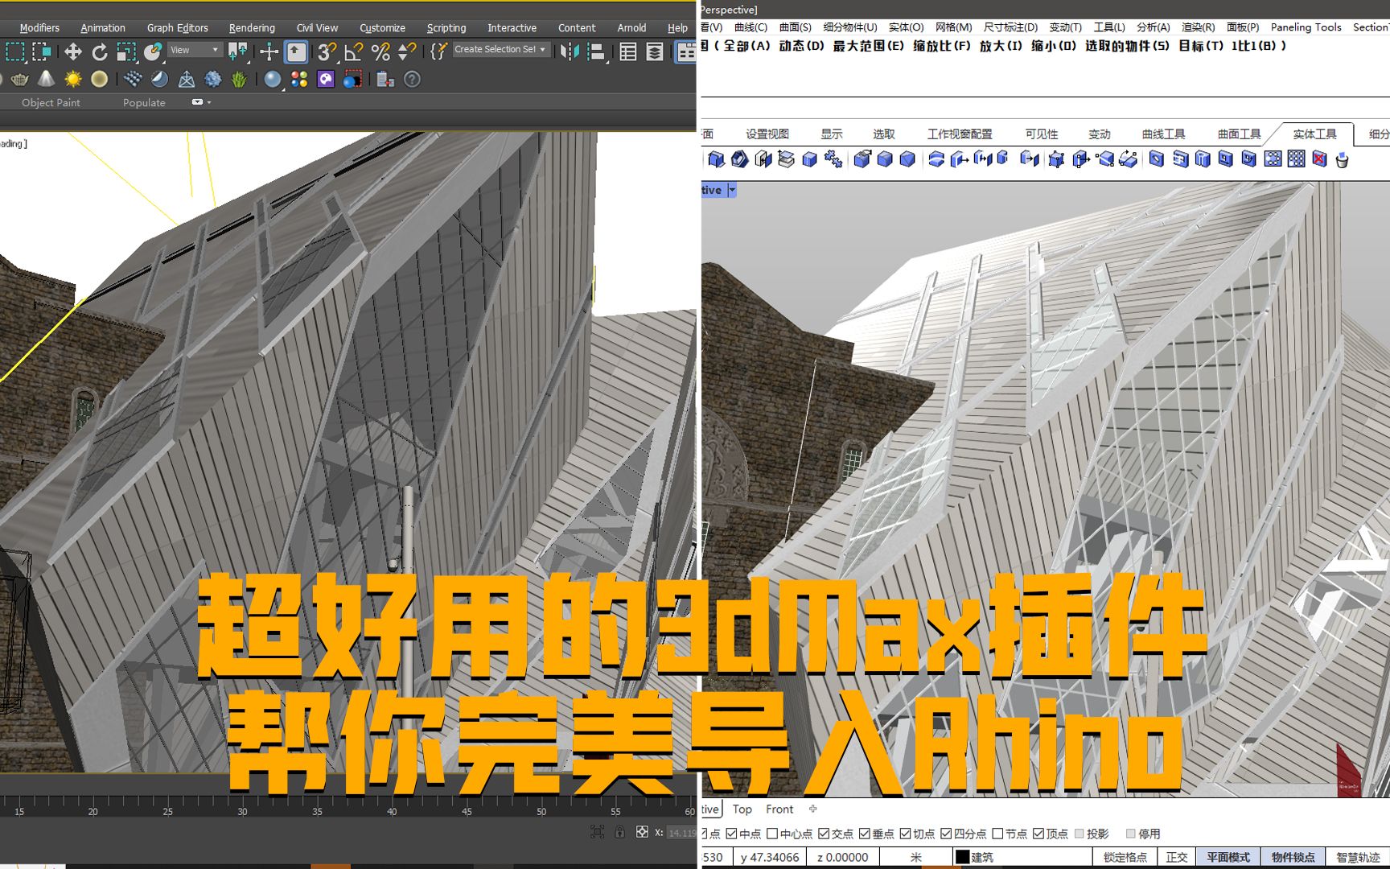Click the Mirror tool icon
This screenshot has width=1390, height=869.
pyautogui.click(x=570, y=52)
